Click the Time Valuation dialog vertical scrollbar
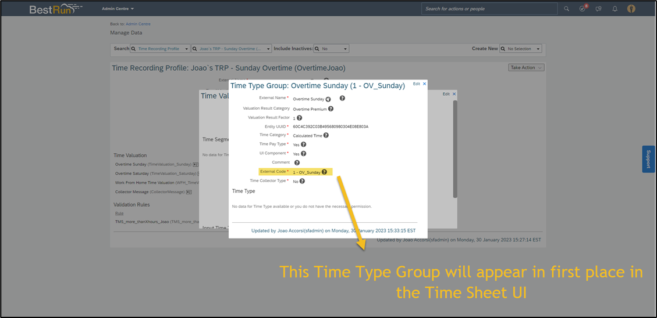The image size is (657, 318). (x=455, y=149)
